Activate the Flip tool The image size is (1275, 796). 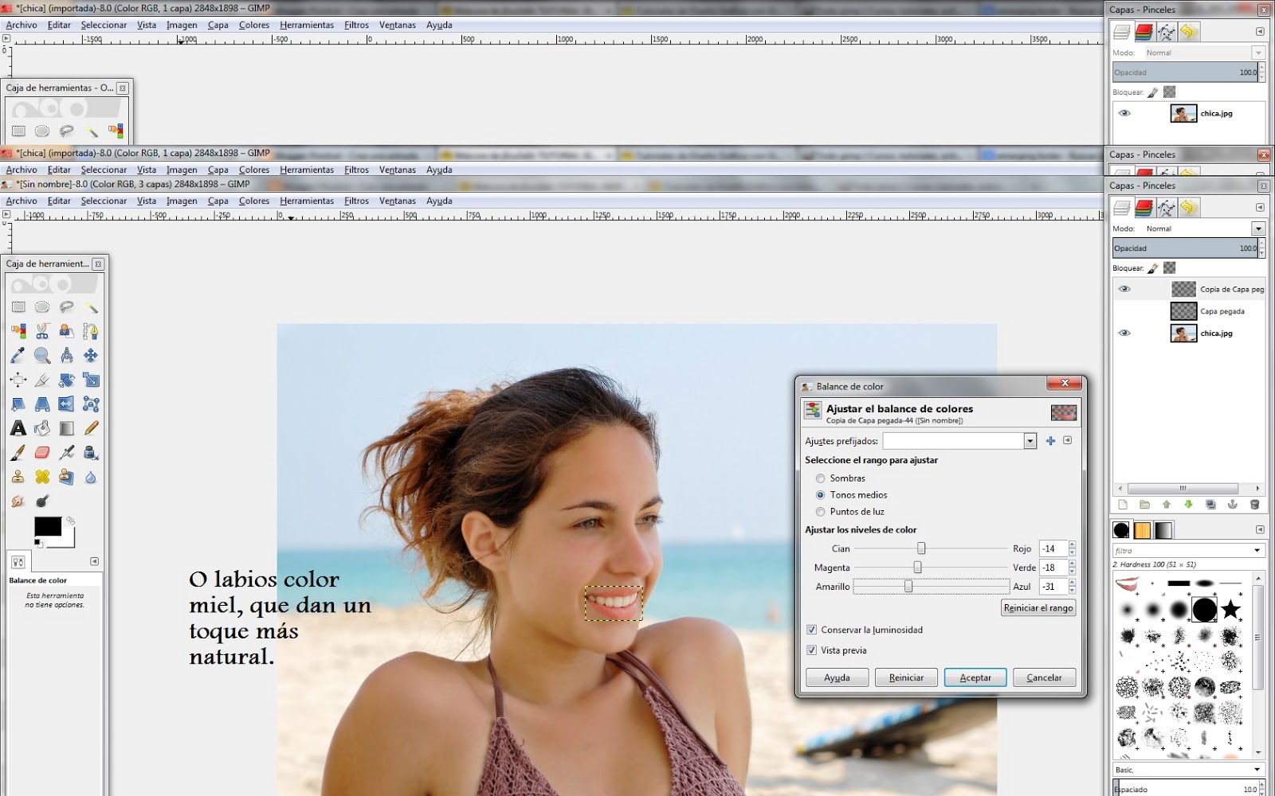[x=67, y=404]
